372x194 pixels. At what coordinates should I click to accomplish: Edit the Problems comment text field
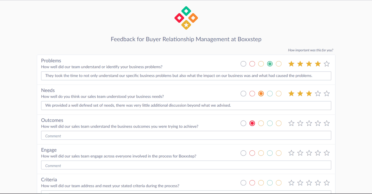(x=186, y=76)
